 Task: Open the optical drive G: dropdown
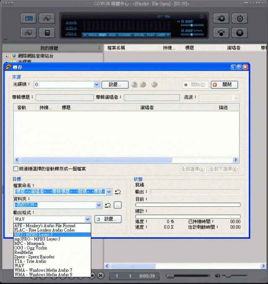pyautogui.click(x=97, y=85)
